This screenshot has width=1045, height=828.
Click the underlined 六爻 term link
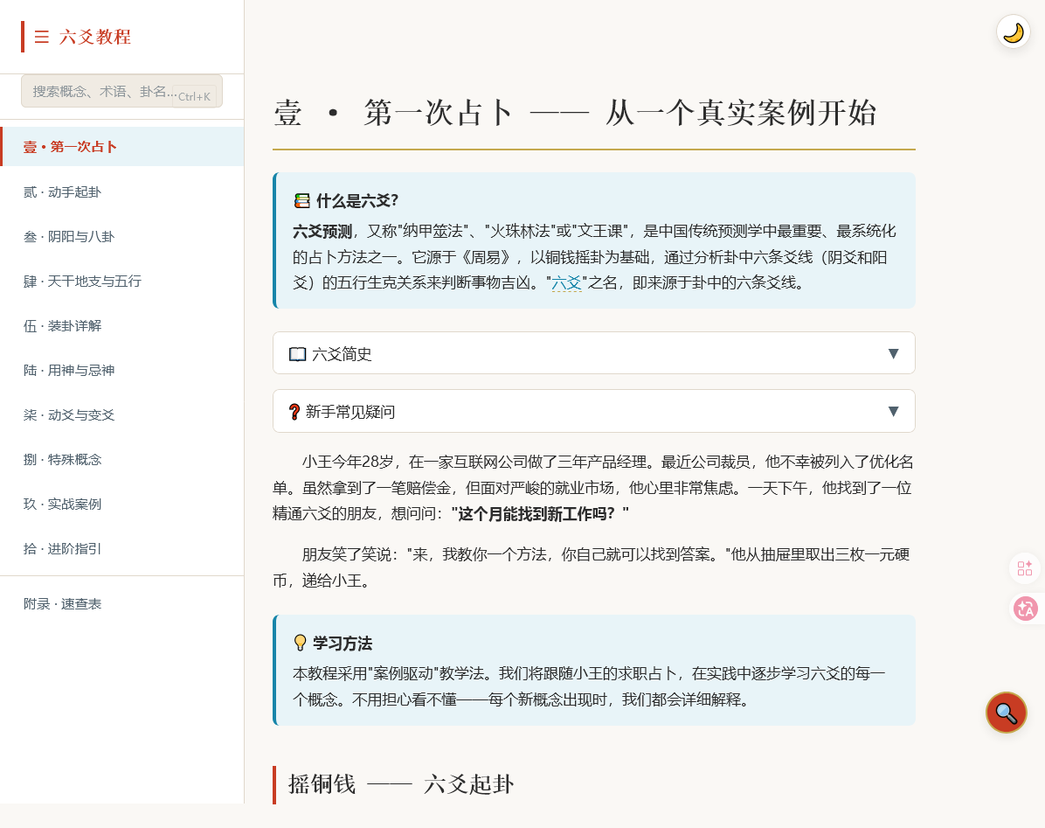(566, 283)
